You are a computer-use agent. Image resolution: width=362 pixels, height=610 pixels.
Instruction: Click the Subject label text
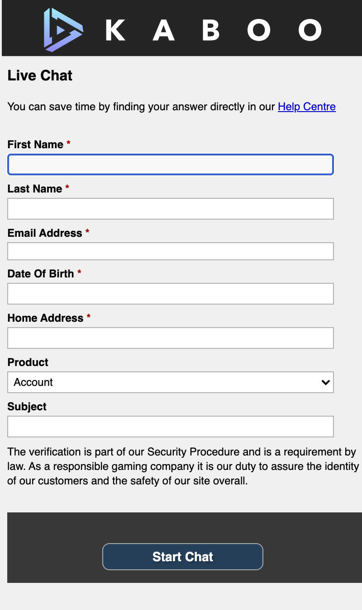(27, 407)
